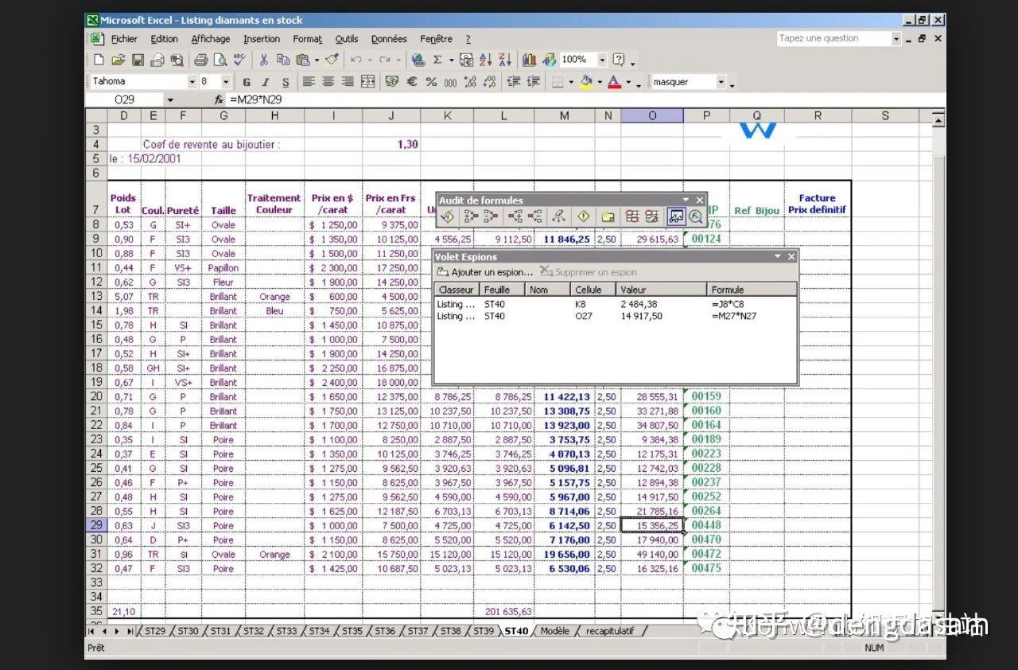Trace dependents in Audit de formules toolbar
The width and height of the screenshot is (1018, 670).
515,216
